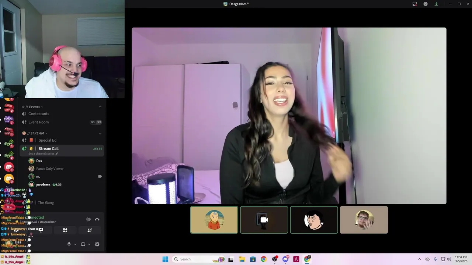472x265 pixels.
Task: Add a channel to Events category
Action: point(100,107)
